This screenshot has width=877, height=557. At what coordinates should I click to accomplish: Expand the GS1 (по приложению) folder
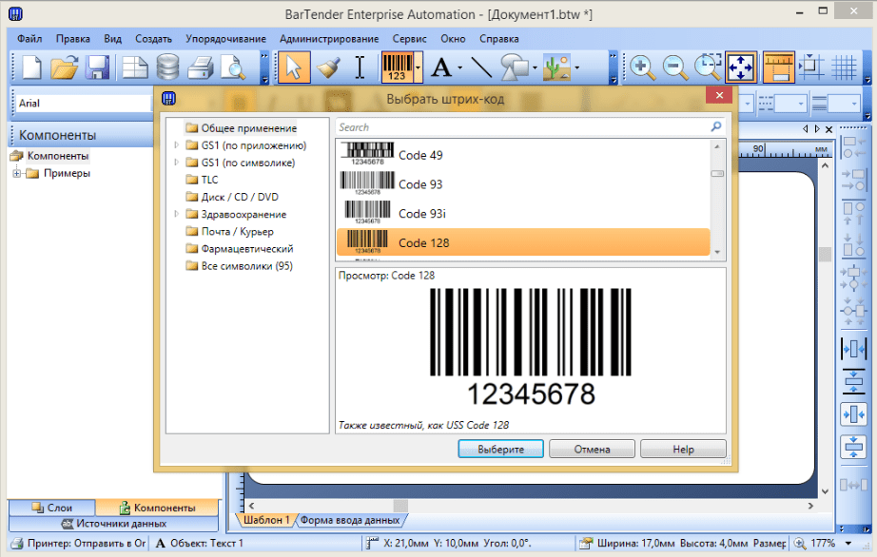click(177, 145)
